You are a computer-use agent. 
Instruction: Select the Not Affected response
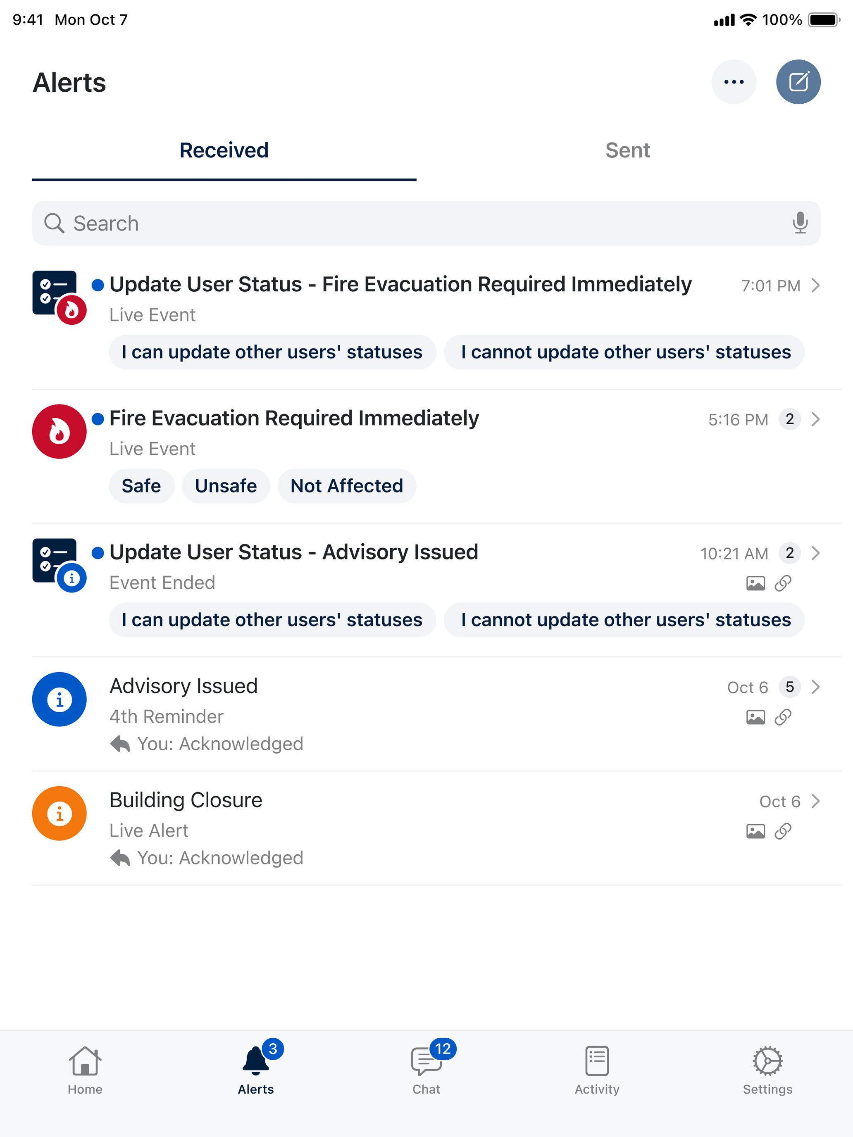pyautogui.click(x=347, y=486)
